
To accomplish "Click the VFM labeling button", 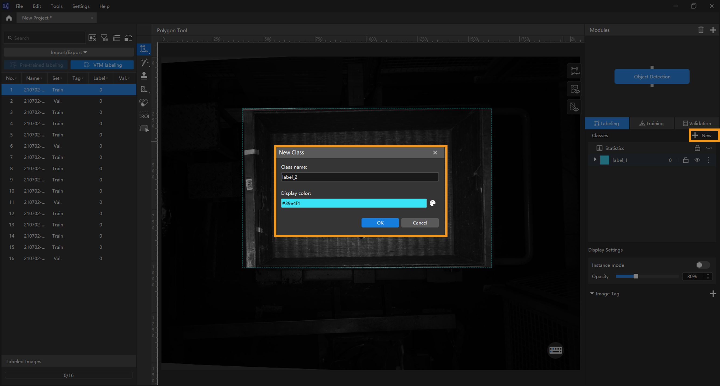I will (x=102, y=65).
